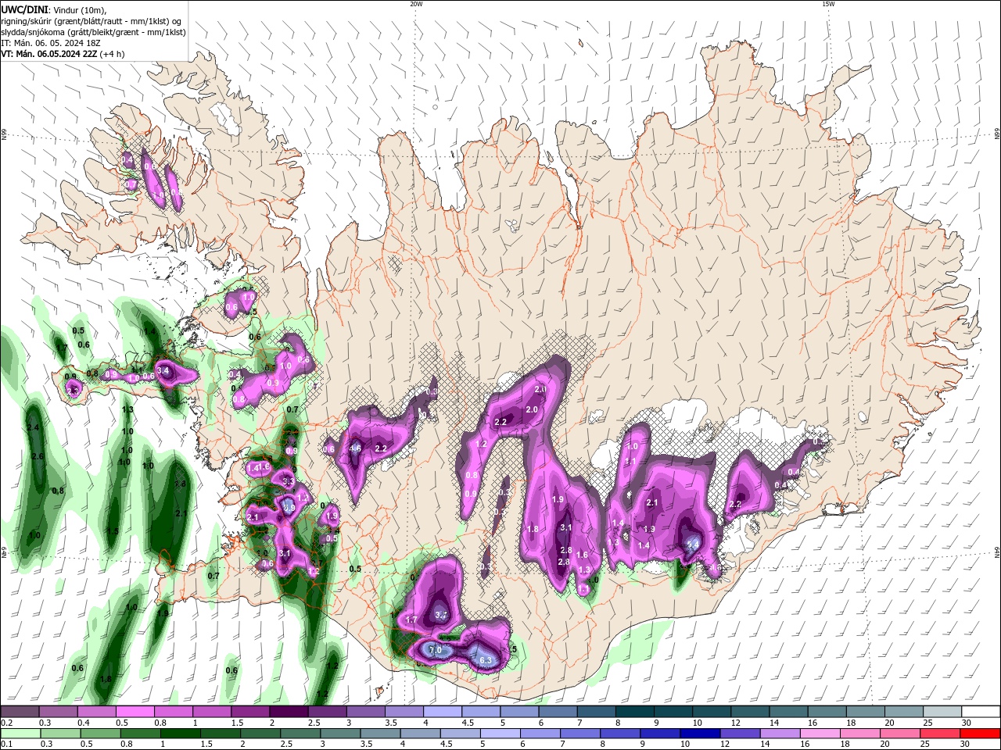The width and height of the screenshot is (1001, 750).
Task: Select the bright red 30 swatch in rain scale
Action: tap(980, 734)
